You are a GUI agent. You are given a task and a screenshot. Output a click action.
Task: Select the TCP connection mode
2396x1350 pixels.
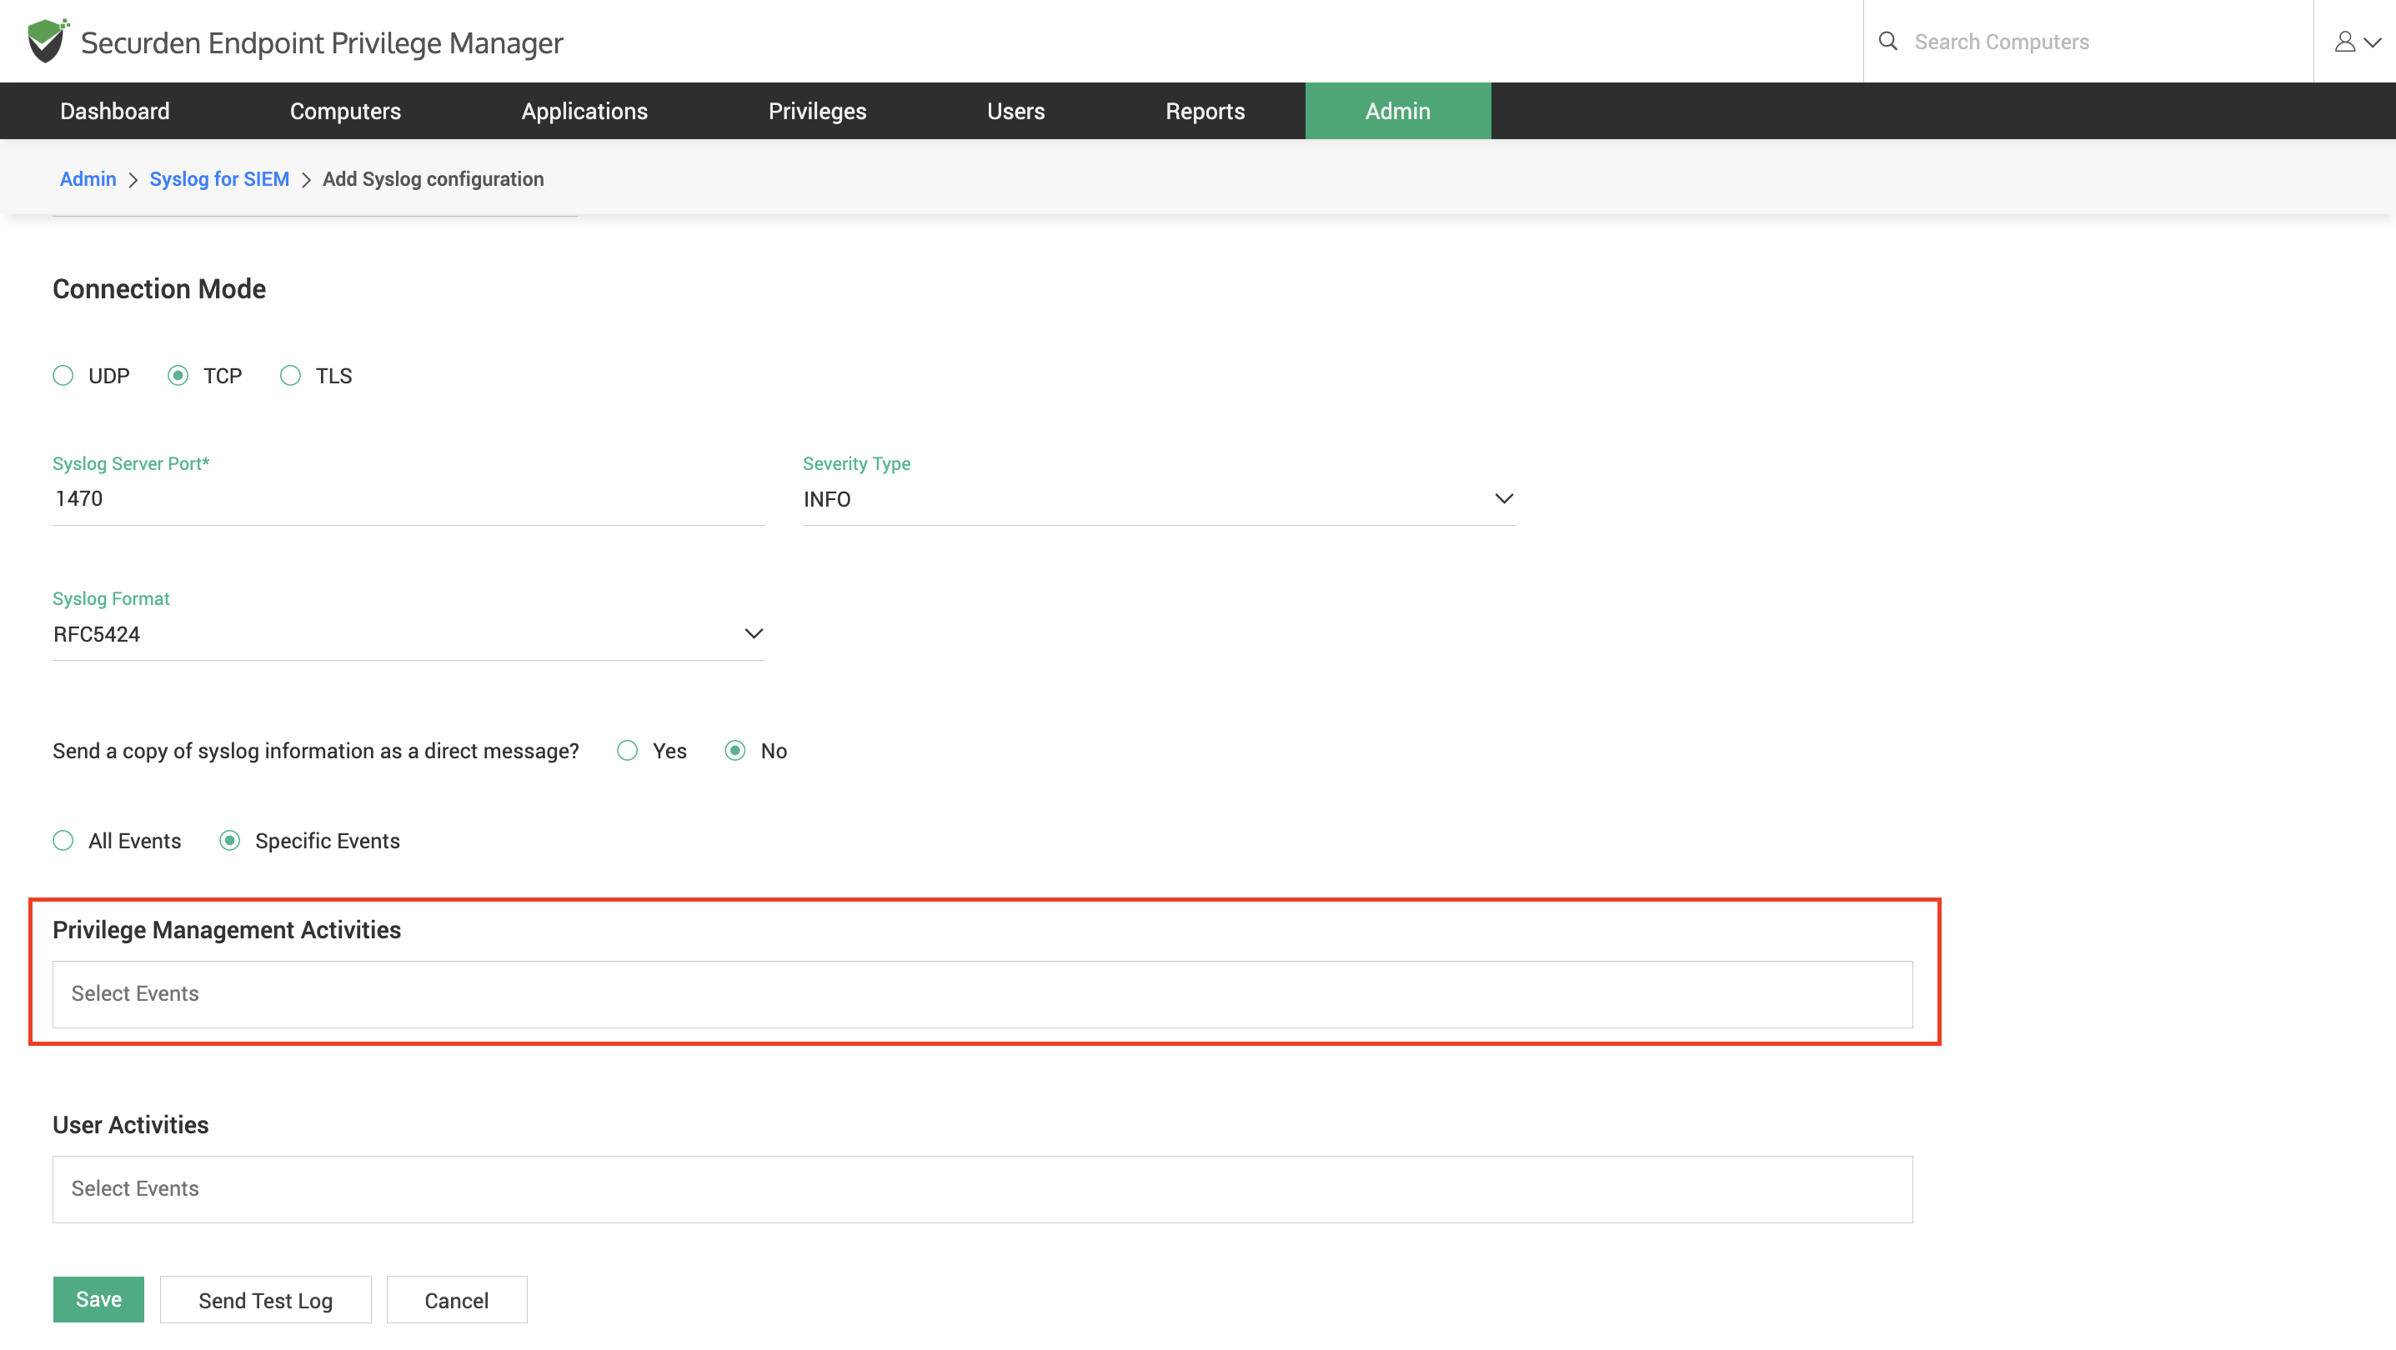(178, 376)
